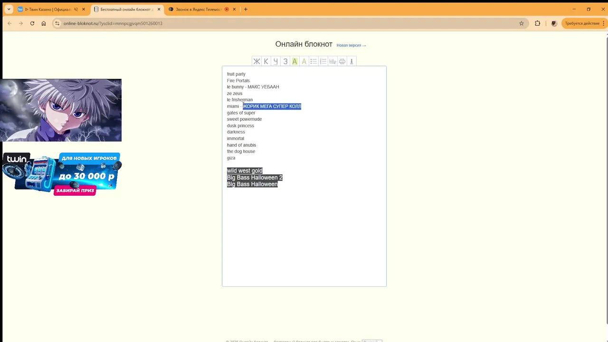The width and height of the screenshot is (608, 342).
Task: Click the Требуется действие button
Action: (582, 23)
